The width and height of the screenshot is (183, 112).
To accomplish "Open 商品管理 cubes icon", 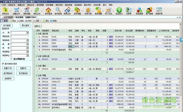I will click(139, 11).
